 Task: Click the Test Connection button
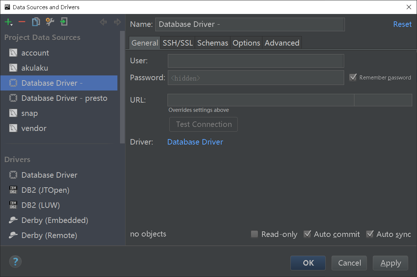point(203,124)
